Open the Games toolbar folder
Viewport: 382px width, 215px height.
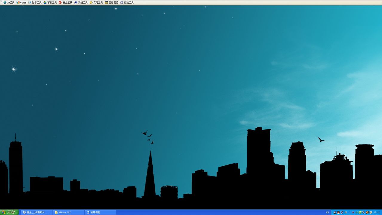pyautogui.click(x=22, y=2)
